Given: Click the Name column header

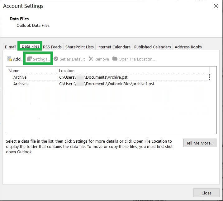Looking at the screenshot, I should 31,71.
